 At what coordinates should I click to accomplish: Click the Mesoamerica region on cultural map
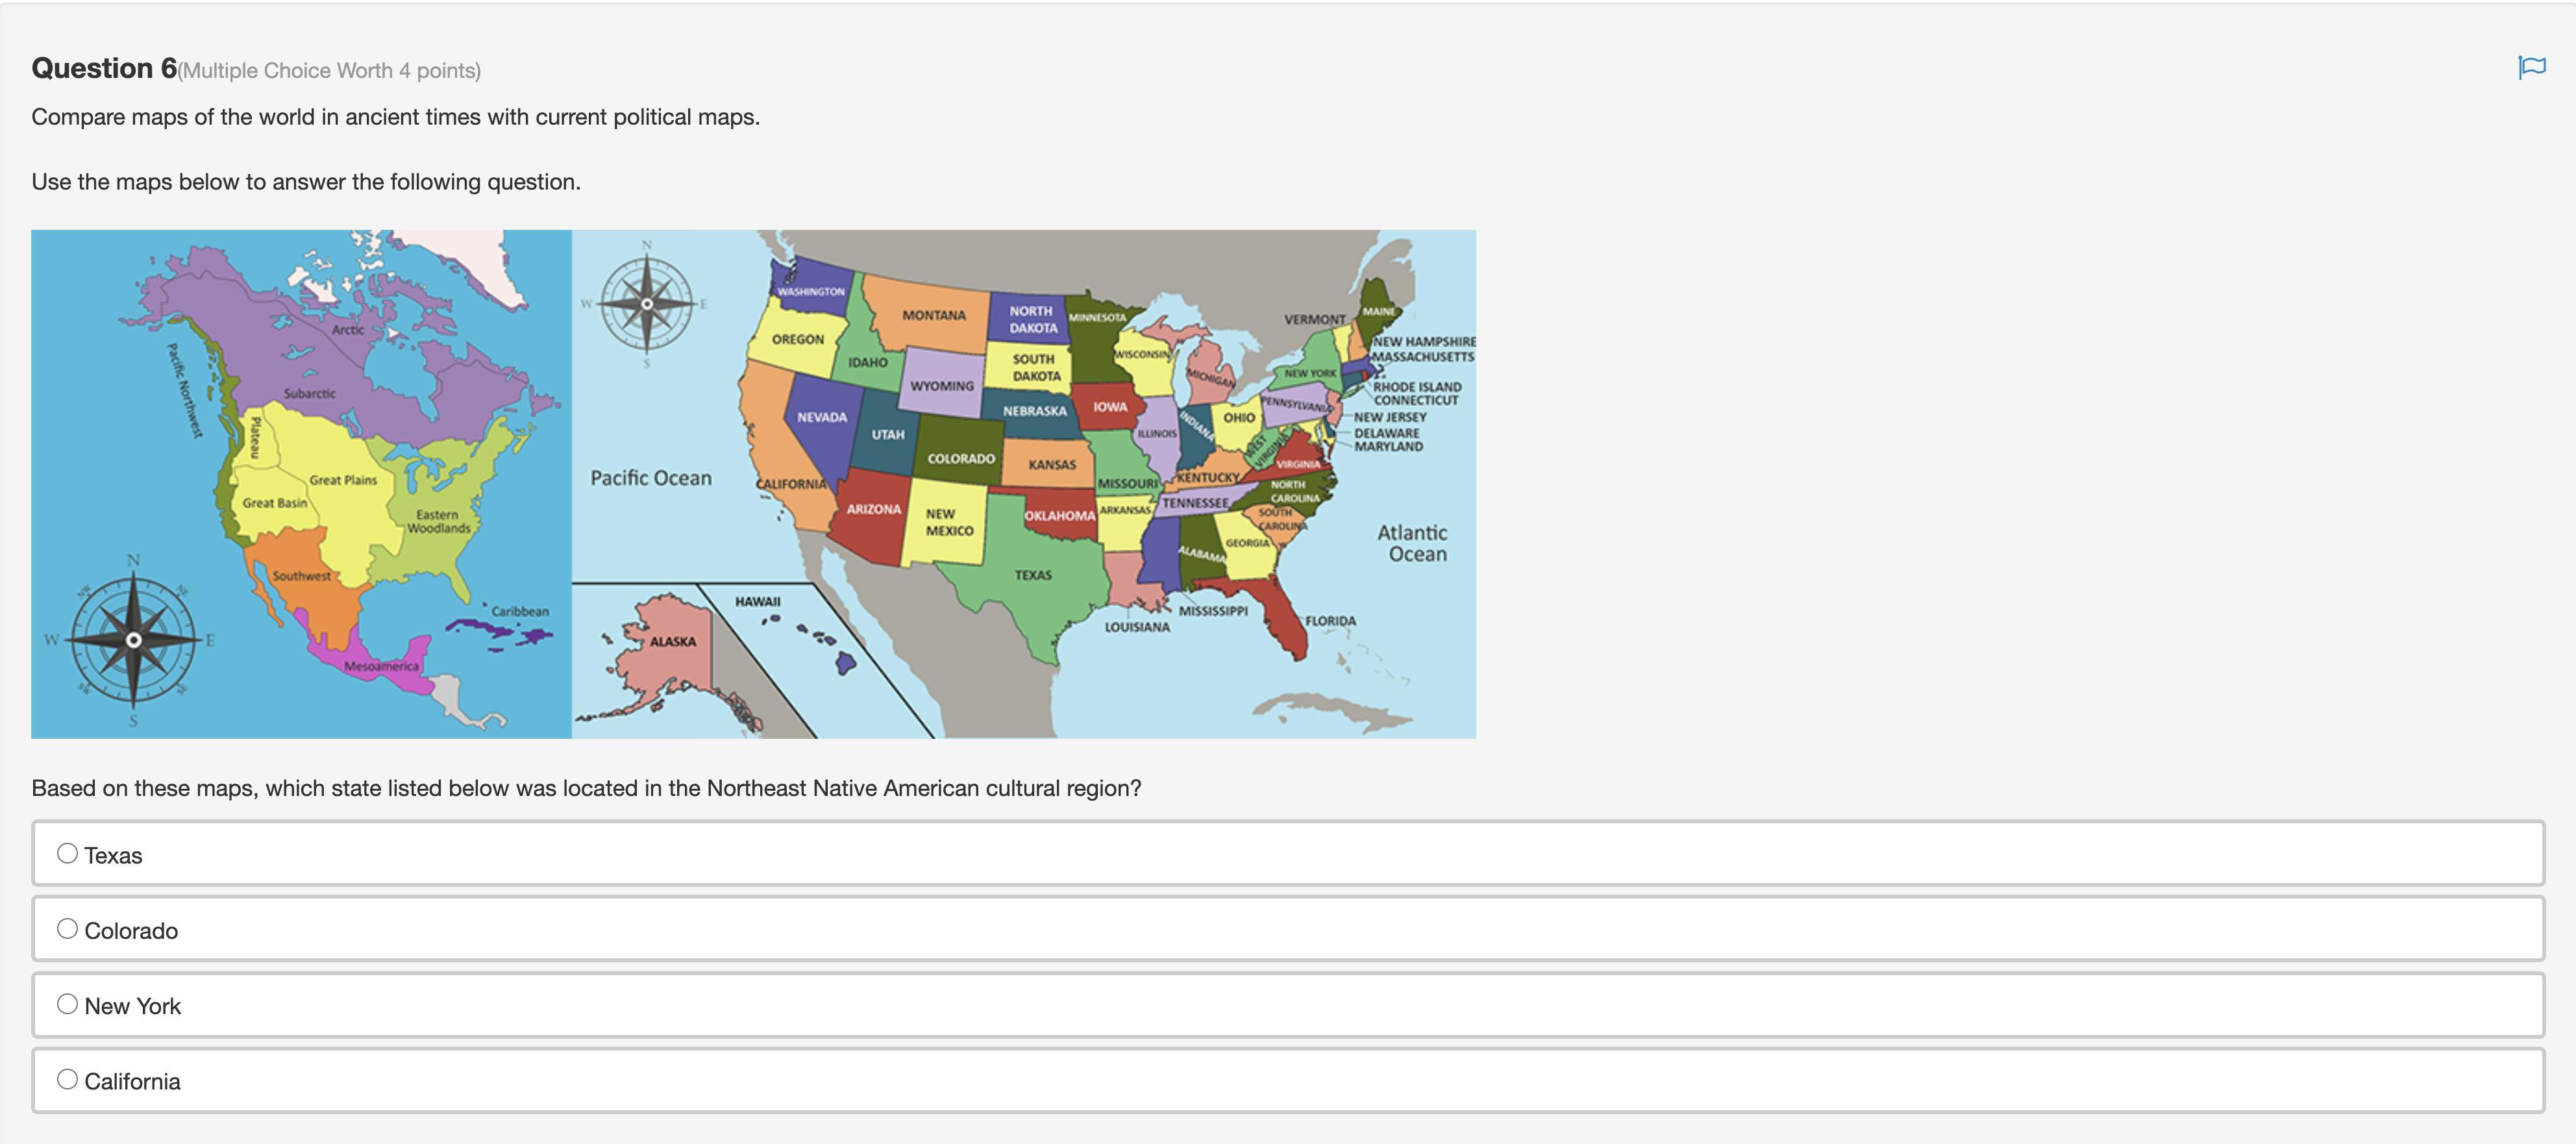[382, 667]
